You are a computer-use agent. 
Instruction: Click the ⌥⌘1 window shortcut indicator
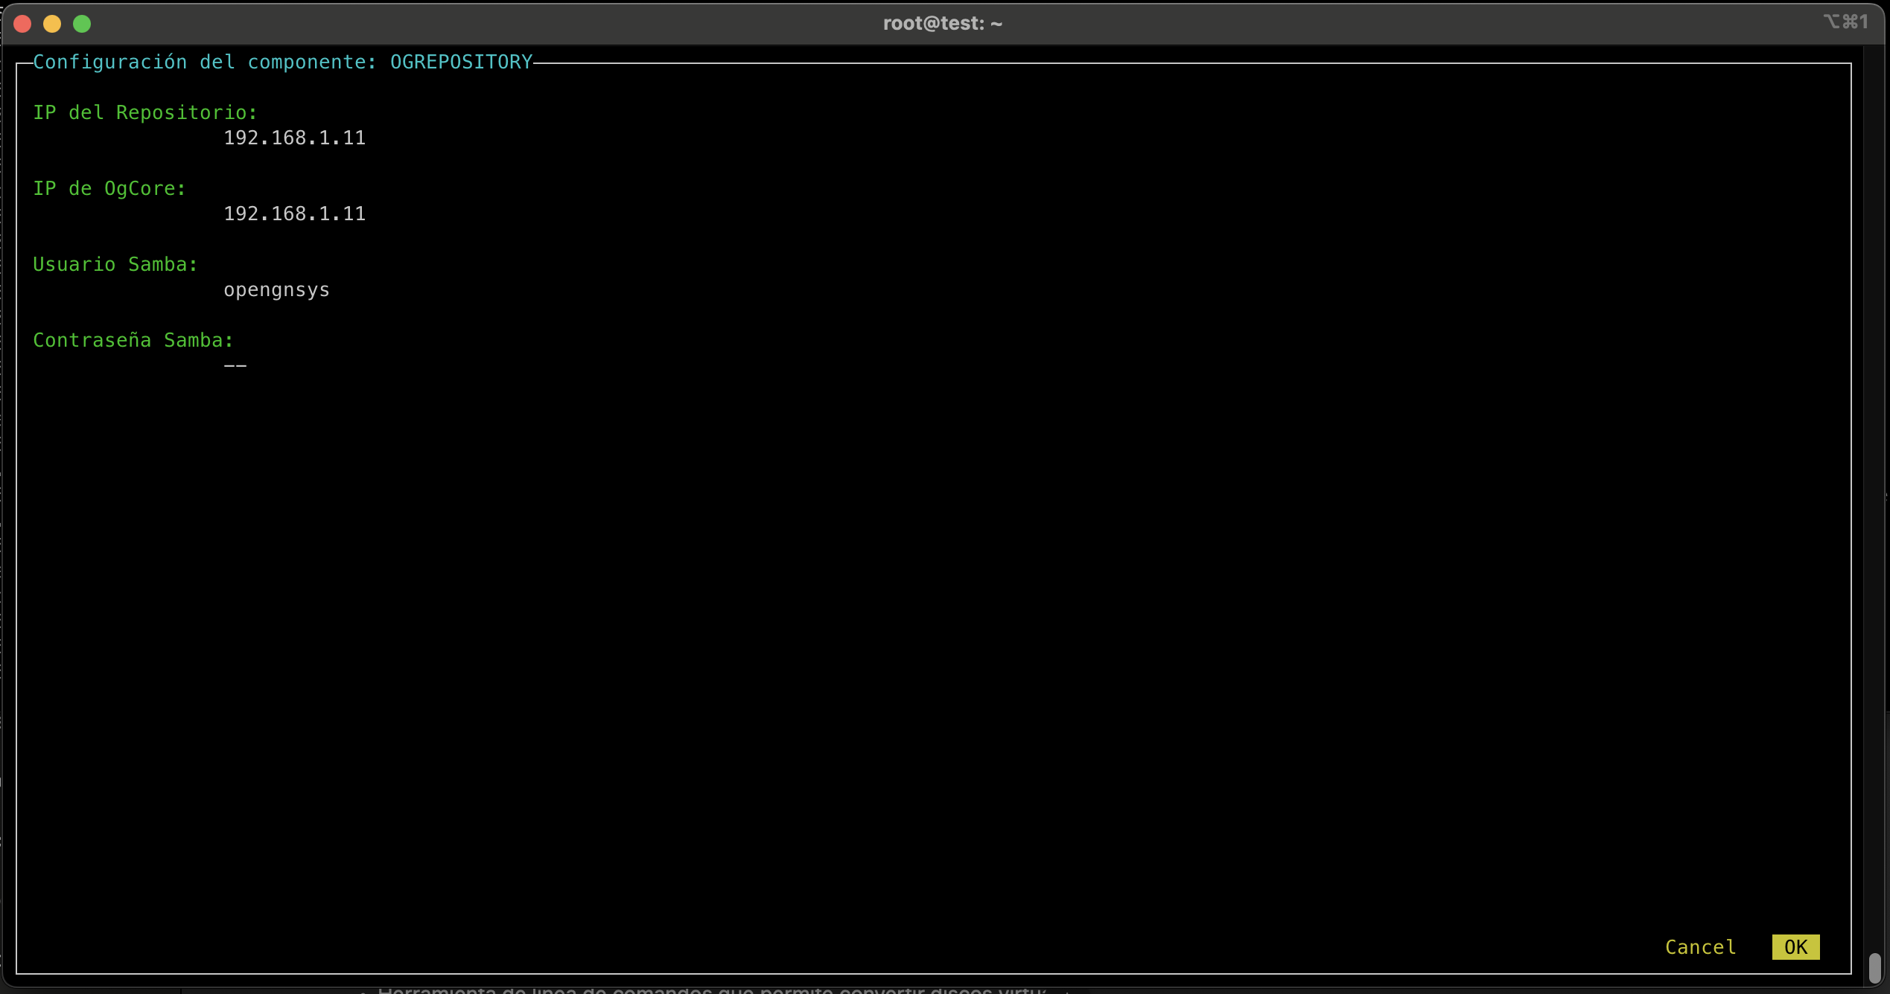tap(1845, 22)
